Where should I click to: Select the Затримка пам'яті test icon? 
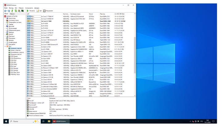tap(9, 54)
